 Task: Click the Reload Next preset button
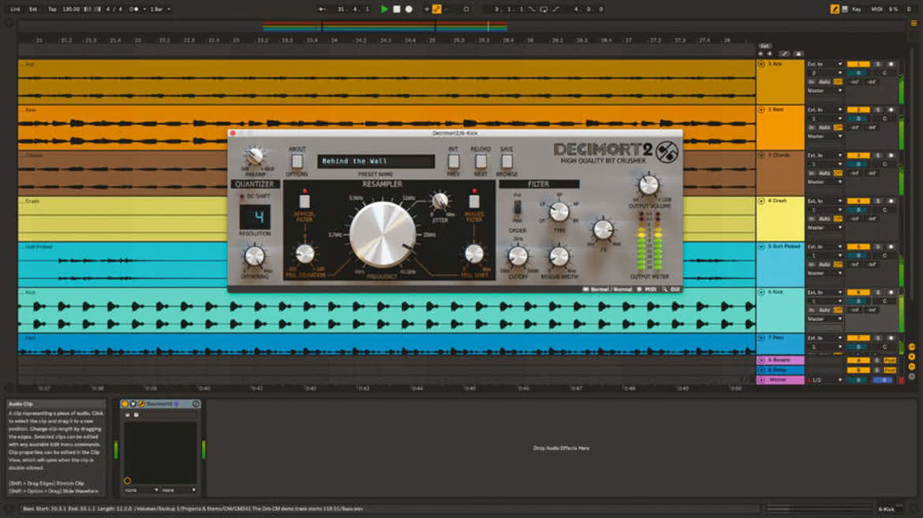point(481,161)
